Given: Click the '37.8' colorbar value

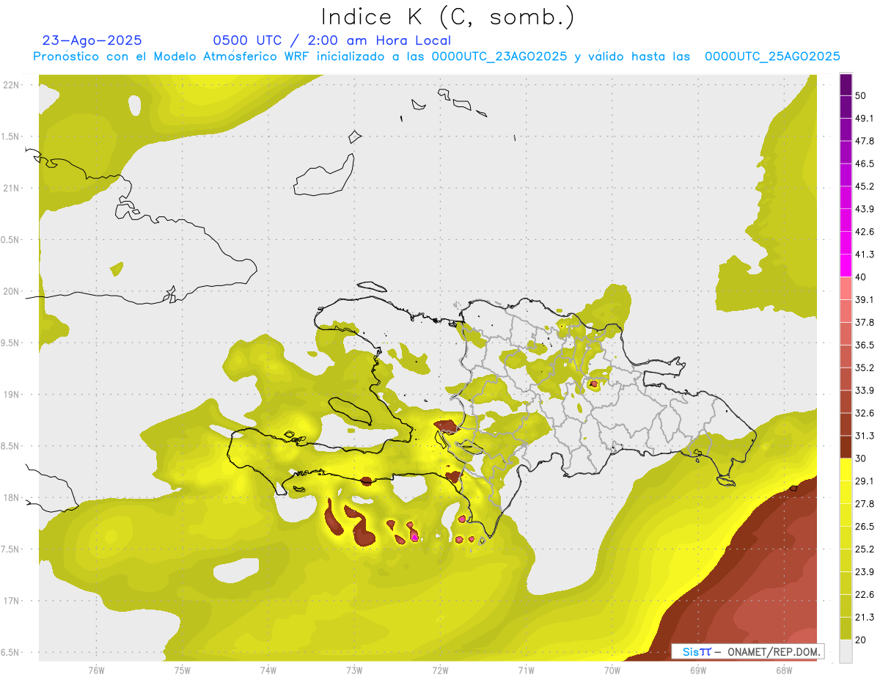Looking at the screenshot, I should pos(864,323).
